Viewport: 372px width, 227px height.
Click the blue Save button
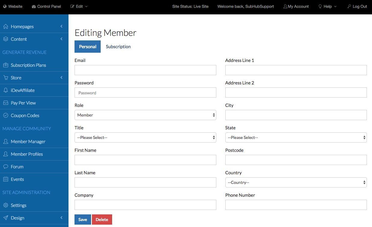point(83,220)
